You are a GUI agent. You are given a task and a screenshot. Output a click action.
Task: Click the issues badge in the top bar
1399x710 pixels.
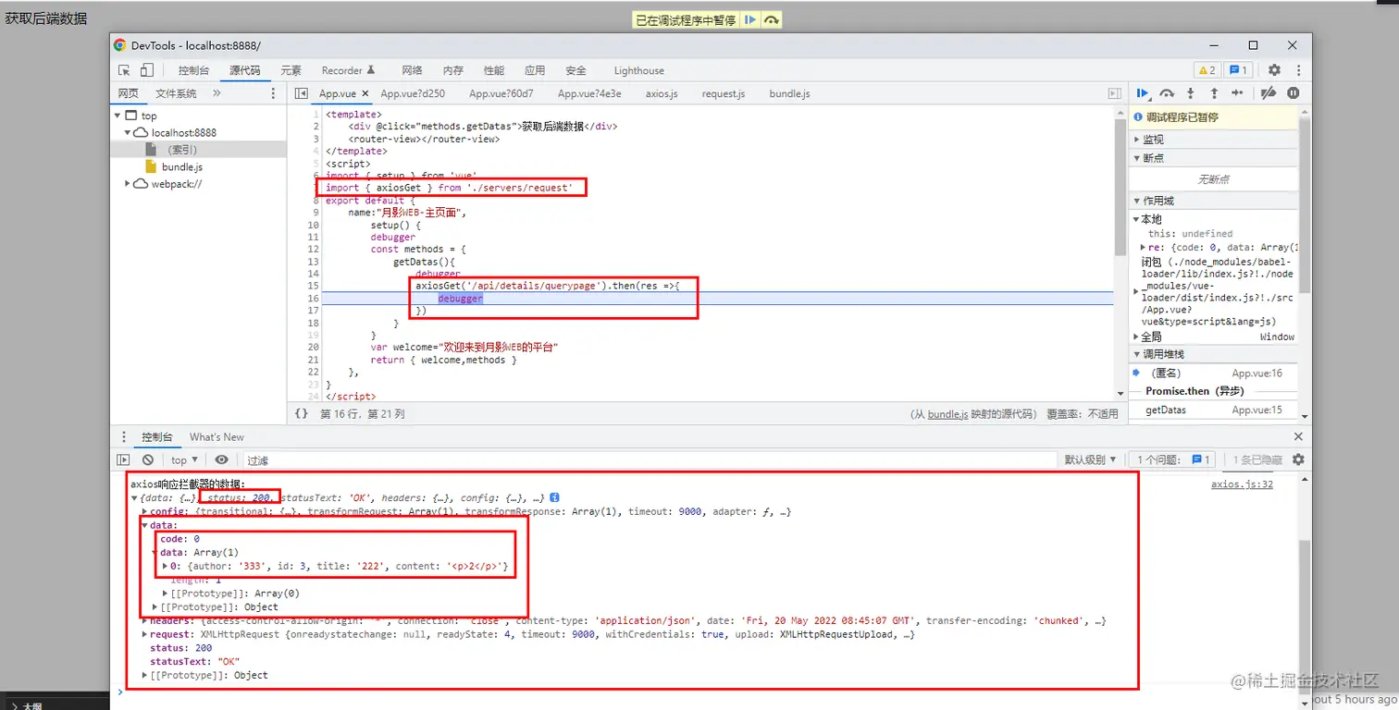pos(1237,70)
